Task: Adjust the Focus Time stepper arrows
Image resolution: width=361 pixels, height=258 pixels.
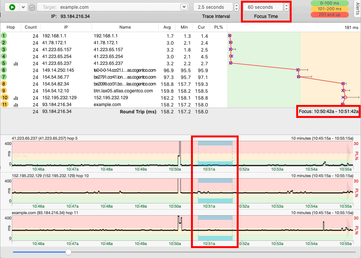Action: pyautogui.click(x=286, y=7)
